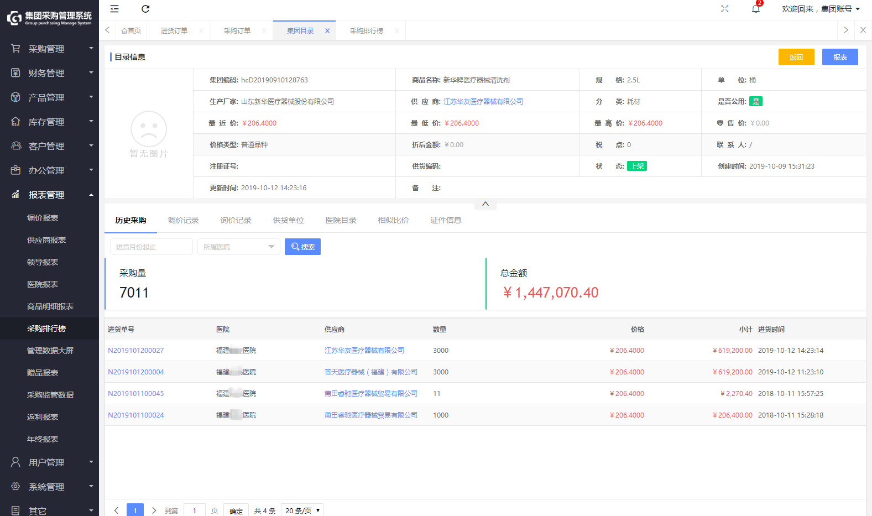Screen dimensions: 872x516
Task: Switch to the 供货单位 tab
Action: [x=289, y=220]
